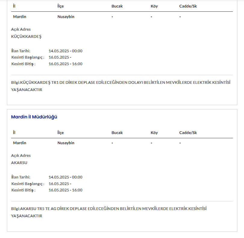Viewport: 244px width, 238px height.
Task: Click the Kesinti Başlangıç date in the AKARSU card
Action: point(60,184)
